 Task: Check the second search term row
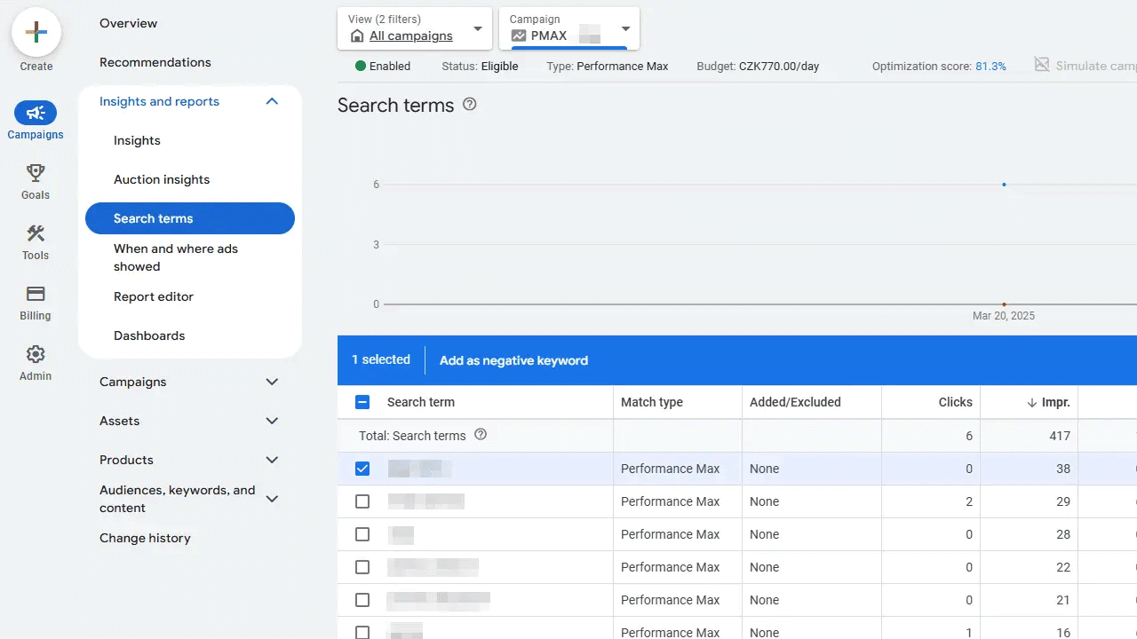coord(362,501)
